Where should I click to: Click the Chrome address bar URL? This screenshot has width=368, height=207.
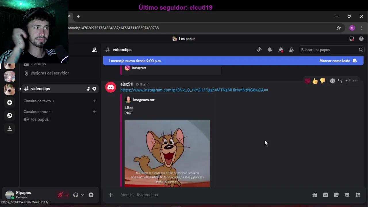point(114,28)
